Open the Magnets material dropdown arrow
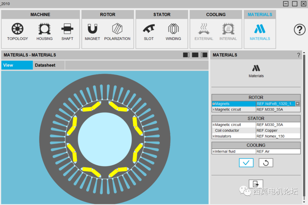This screenshot has height=205, width=308. 297,104
